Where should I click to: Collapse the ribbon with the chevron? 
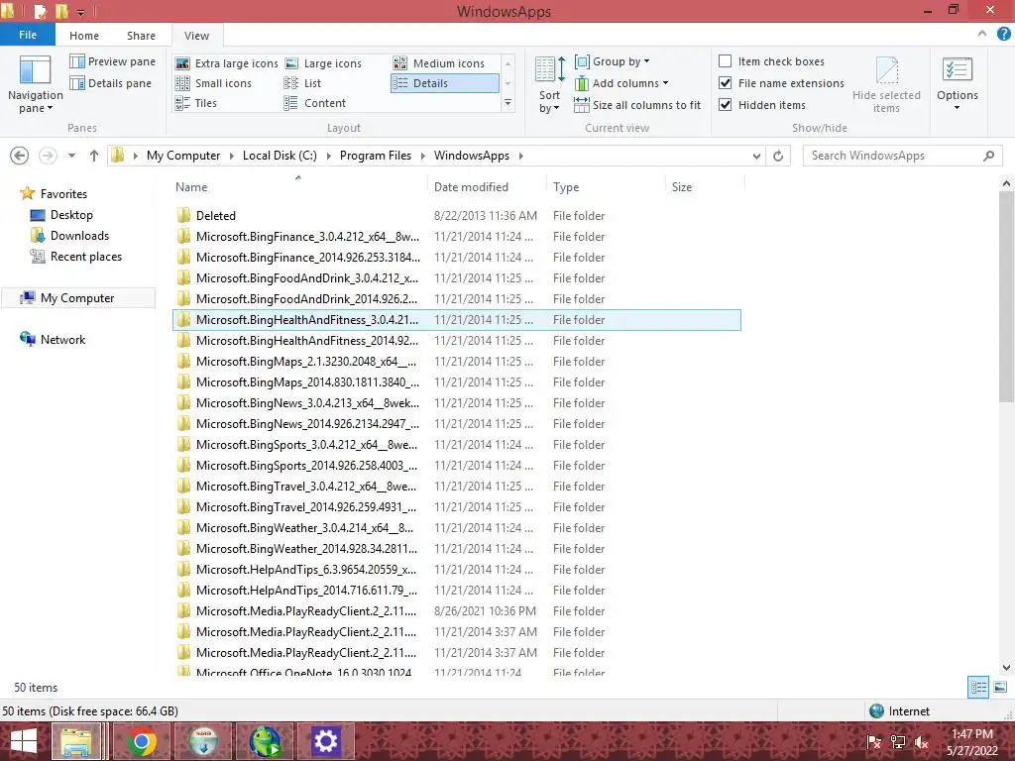[x=982, y=34]
